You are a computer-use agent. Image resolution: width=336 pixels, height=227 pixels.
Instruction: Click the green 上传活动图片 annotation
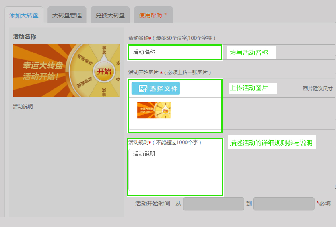(249, 88)
